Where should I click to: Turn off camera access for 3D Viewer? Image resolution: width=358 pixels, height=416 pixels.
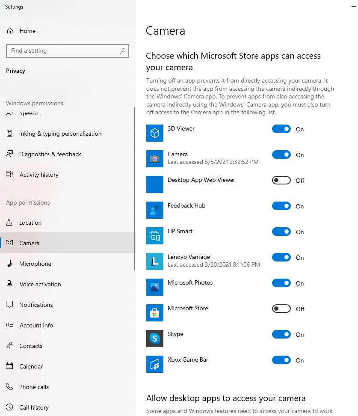coord(281,129)
